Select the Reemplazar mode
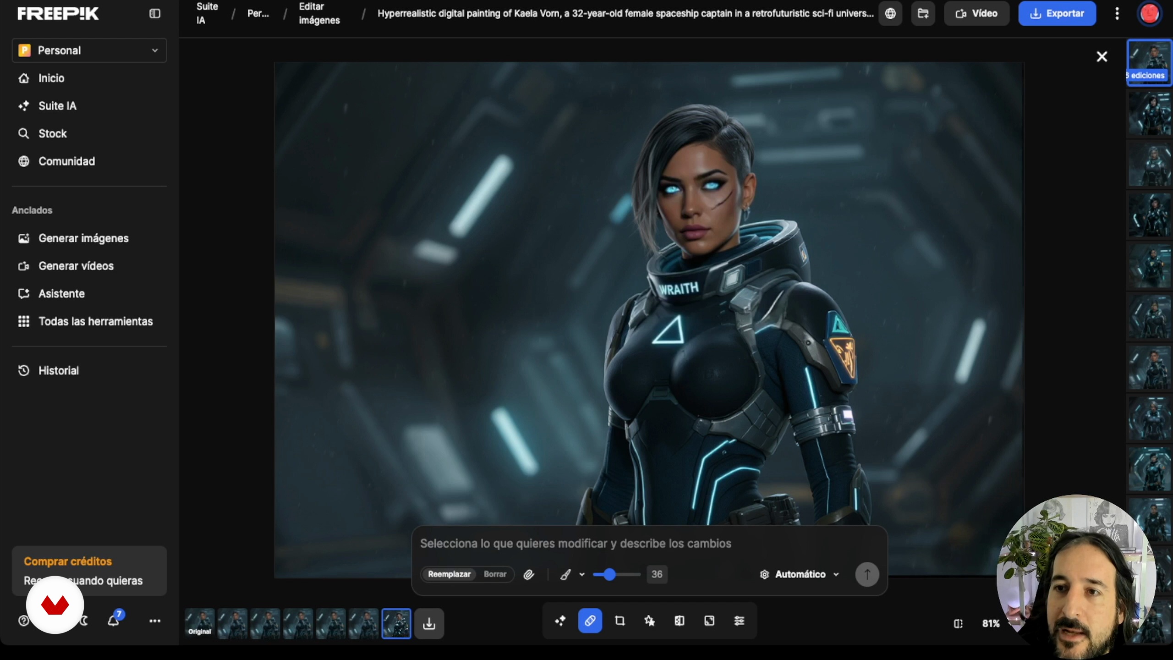Image resolution: width=1173 pixels, height=660 pixels. coord(449,574)
